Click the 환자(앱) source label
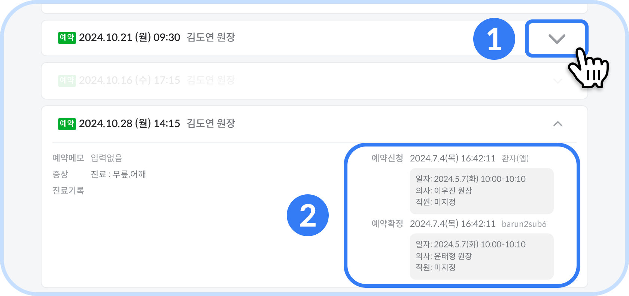This screenshot has width=629, height=296. pyautogui.click(x=515, y=158)
